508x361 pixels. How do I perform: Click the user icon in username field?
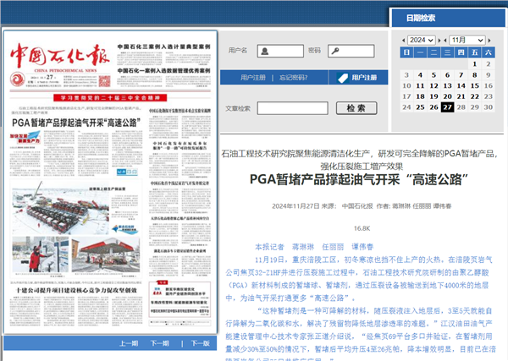click(x=265, y=51)
